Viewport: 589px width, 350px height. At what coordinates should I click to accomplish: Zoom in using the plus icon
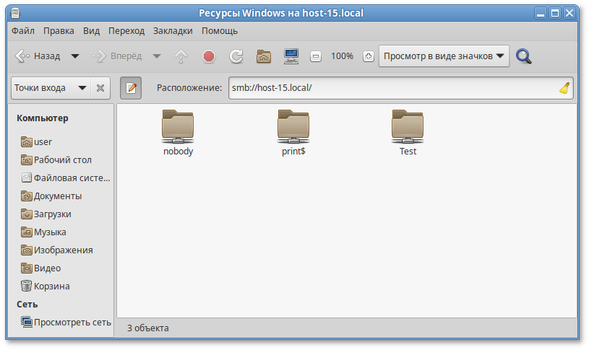pos(368,56)
